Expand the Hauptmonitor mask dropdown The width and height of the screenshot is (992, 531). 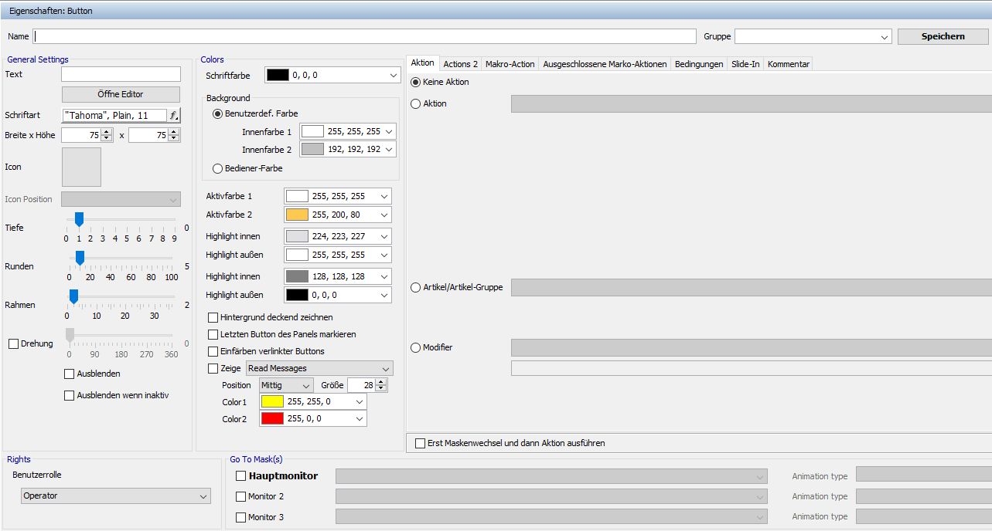pyautogui.click(x=551, y=476)
